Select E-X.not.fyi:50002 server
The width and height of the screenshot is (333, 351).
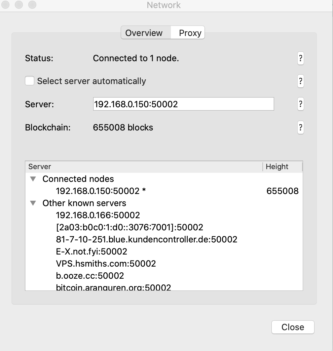click(91, 251)
